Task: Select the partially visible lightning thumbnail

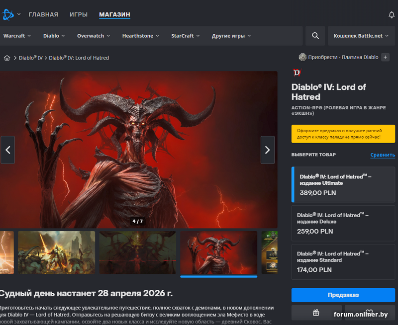Action: pos(7,252)
